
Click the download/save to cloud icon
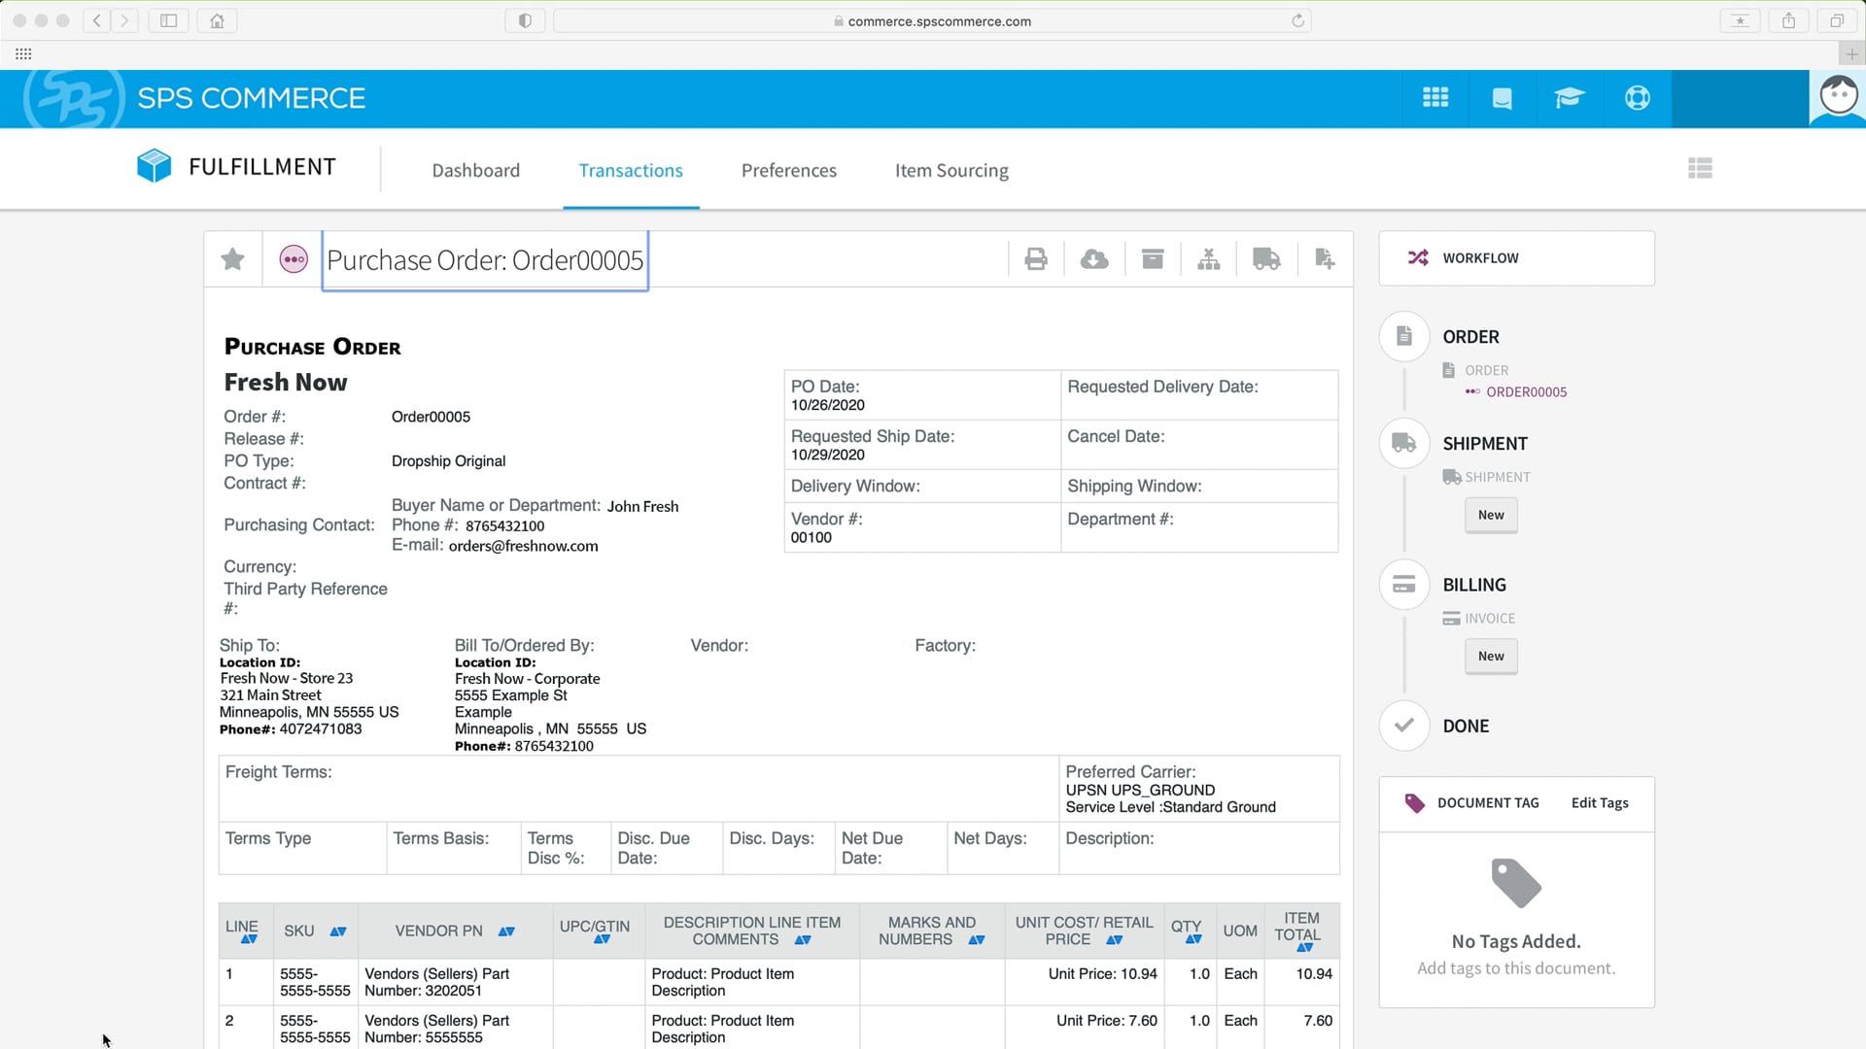[x=1093, y=258]
